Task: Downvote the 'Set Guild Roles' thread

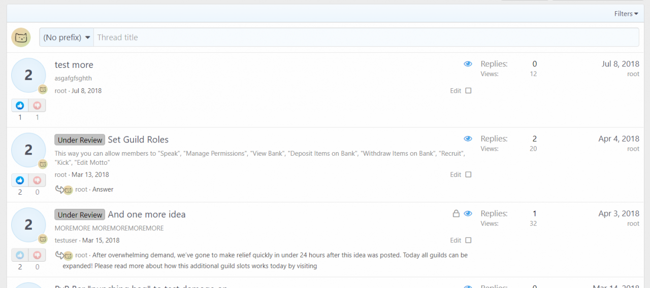Action: tap(37, 180)
